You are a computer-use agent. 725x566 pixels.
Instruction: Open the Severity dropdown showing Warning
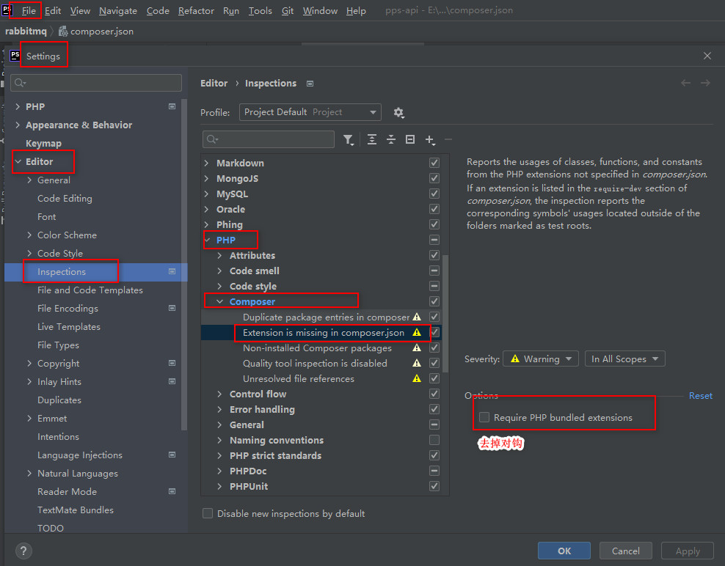(x=540, y=359)
